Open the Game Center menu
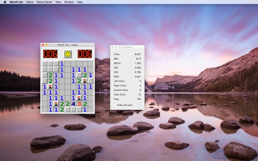Viewport: 258px width, 161px height. (x=44, y=2)
